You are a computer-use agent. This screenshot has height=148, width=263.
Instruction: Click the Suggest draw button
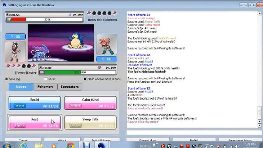coord(148,140)
